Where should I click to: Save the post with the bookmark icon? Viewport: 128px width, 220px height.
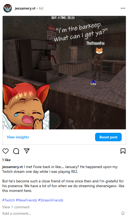(x=123, y=151)
